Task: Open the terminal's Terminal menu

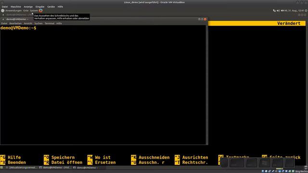Action: [x=50, y=24]
